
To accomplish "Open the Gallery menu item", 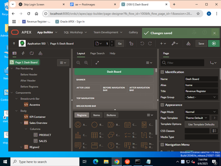I will (133, 32).
